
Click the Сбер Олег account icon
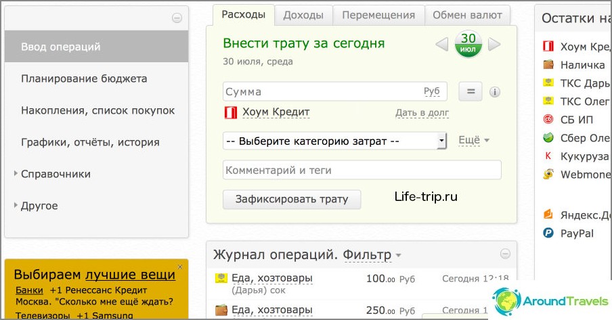point(548,137)
